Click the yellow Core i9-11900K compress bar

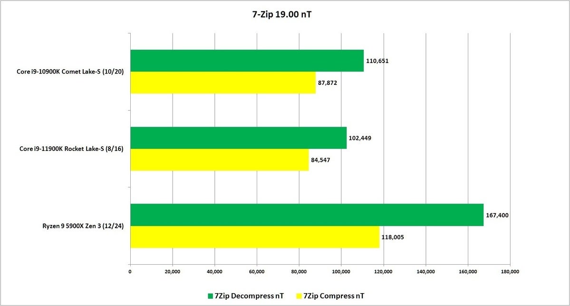coord(220,160)
